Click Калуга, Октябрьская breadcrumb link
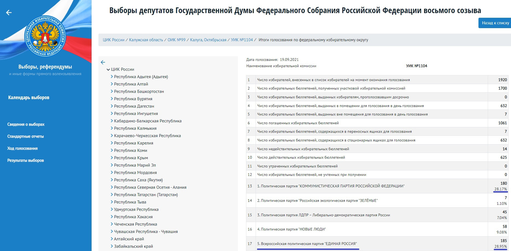The image size is (511, 251). (x=208, y=40)
